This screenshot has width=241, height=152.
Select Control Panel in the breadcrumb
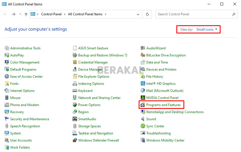click(51, 14)
